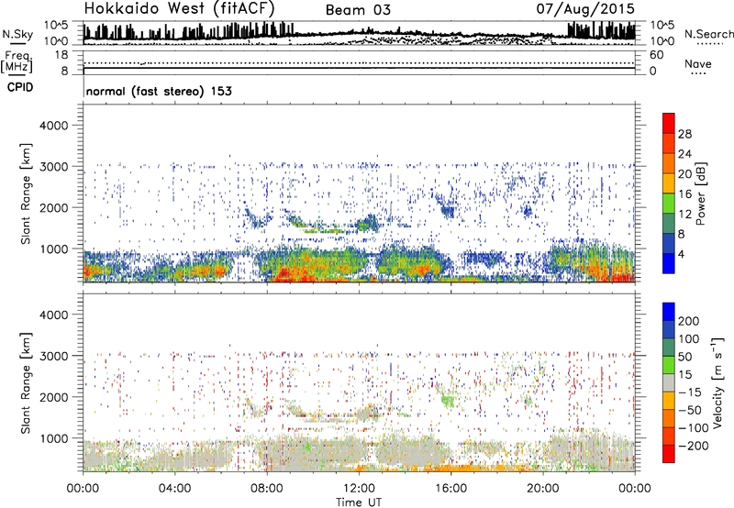Click the Slant Range [km] label of the velocity panel
The width and height of the screenshot is (734, 508).
coord(26,383)
